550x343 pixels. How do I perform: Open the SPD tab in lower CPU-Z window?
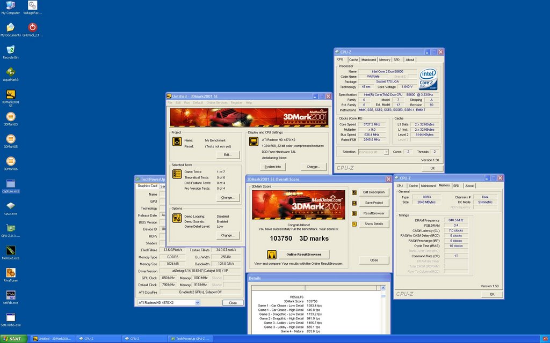coord(456,186)
